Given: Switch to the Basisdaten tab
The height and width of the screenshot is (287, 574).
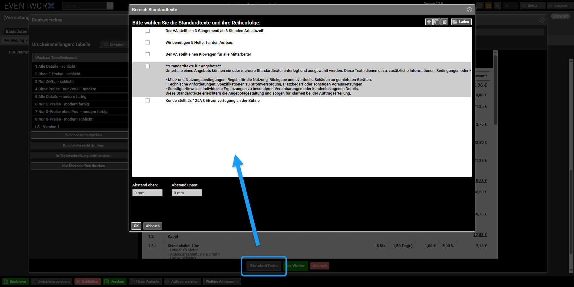Looking at the screenshot, I should click(16, 31).
